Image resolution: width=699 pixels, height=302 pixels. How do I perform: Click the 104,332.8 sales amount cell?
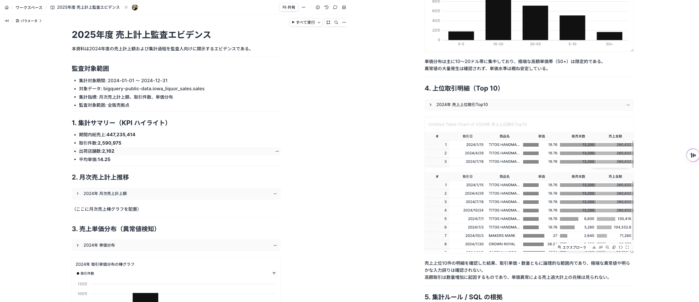(615, 227)
